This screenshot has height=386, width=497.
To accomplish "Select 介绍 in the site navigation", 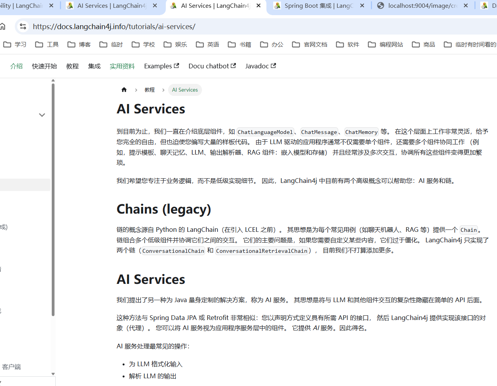I will click(x=16, y=66).
